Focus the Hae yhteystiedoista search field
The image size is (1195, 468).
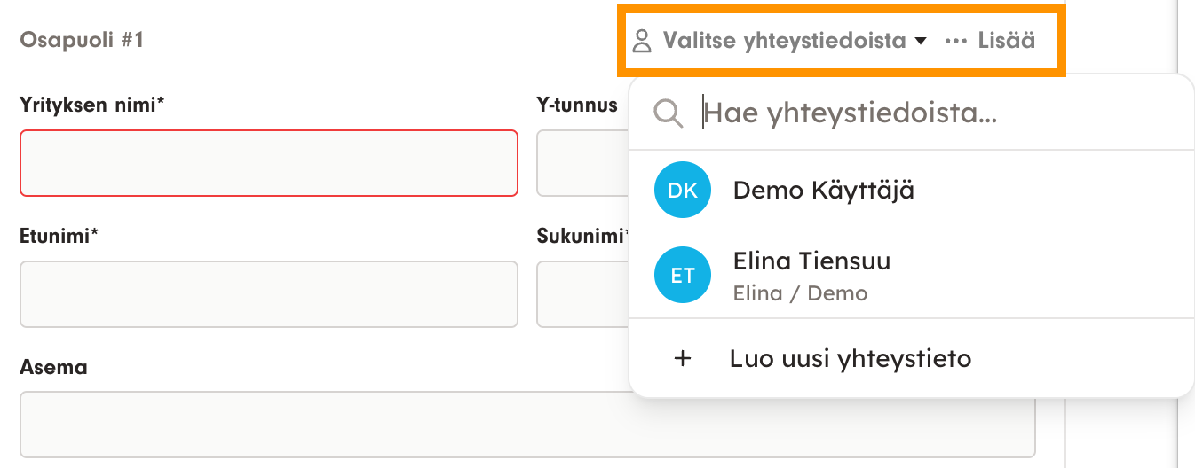pos(888,113)
